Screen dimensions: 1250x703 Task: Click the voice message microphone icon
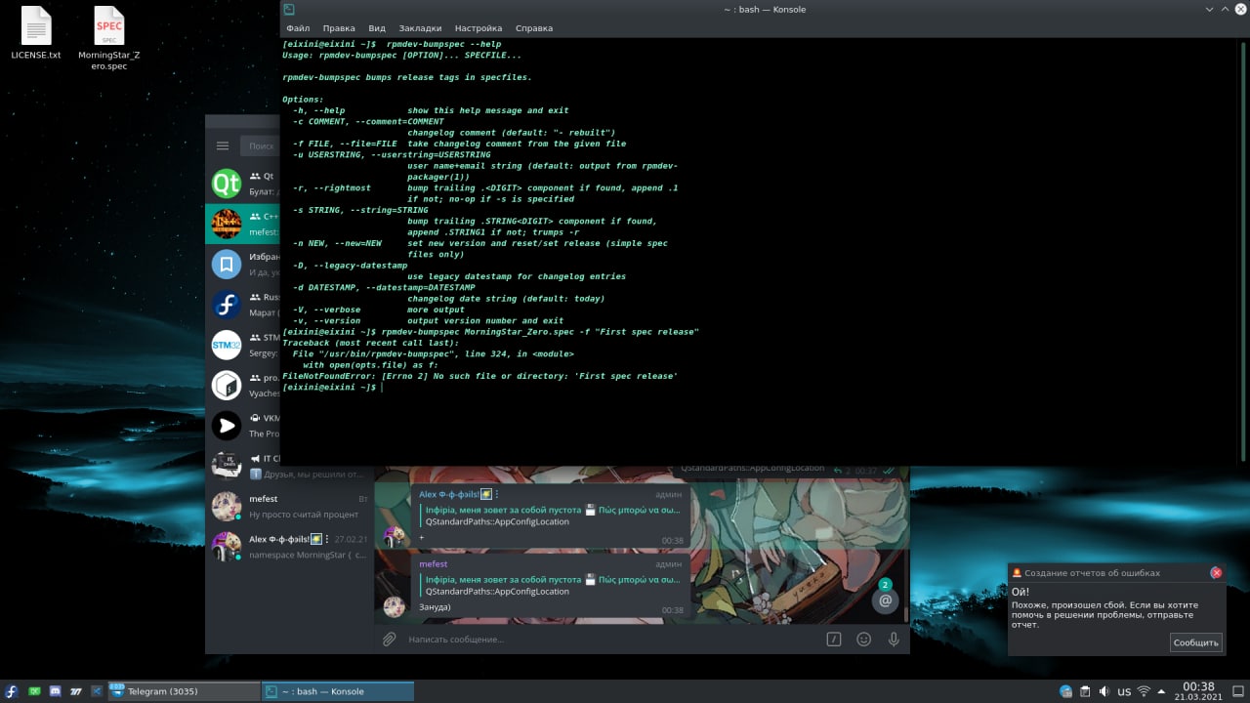click(893, 640)
